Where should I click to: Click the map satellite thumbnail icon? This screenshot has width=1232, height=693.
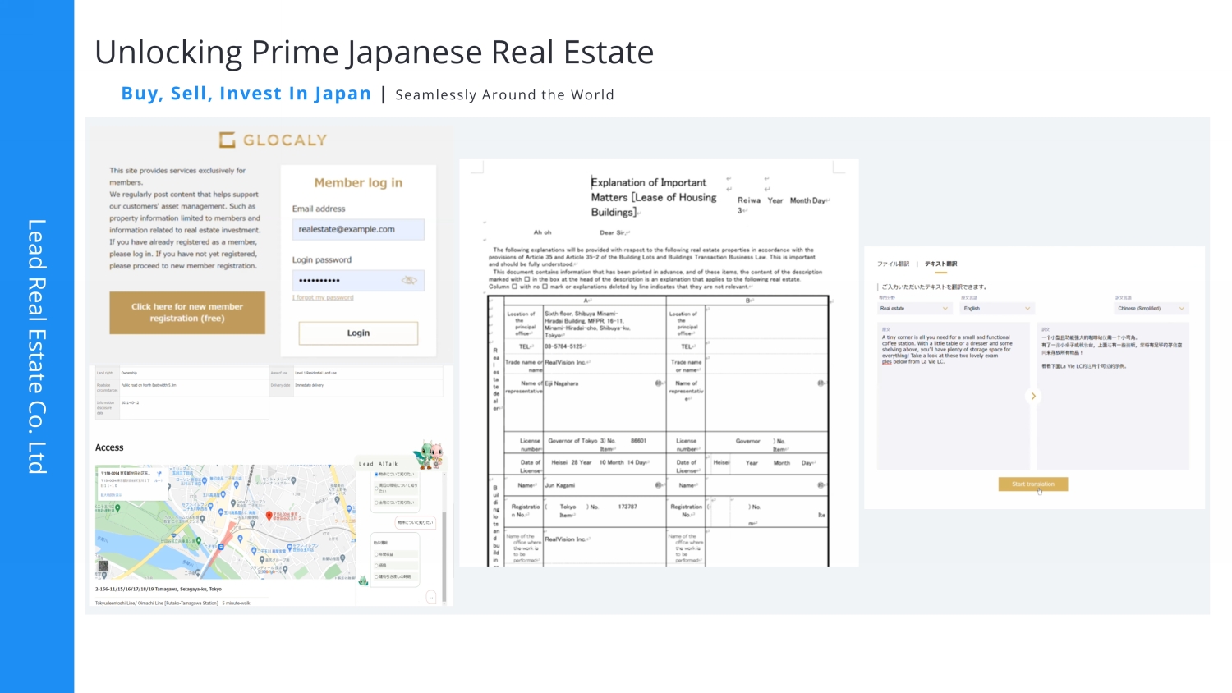103,566
